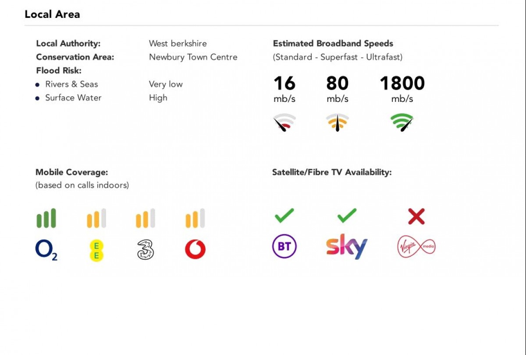Click the Sky logo
This screenshot has width=526, height=355.
347,247
